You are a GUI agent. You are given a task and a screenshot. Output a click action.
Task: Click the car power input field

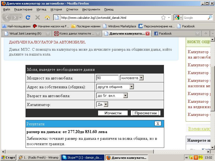[x=107, y=78]
